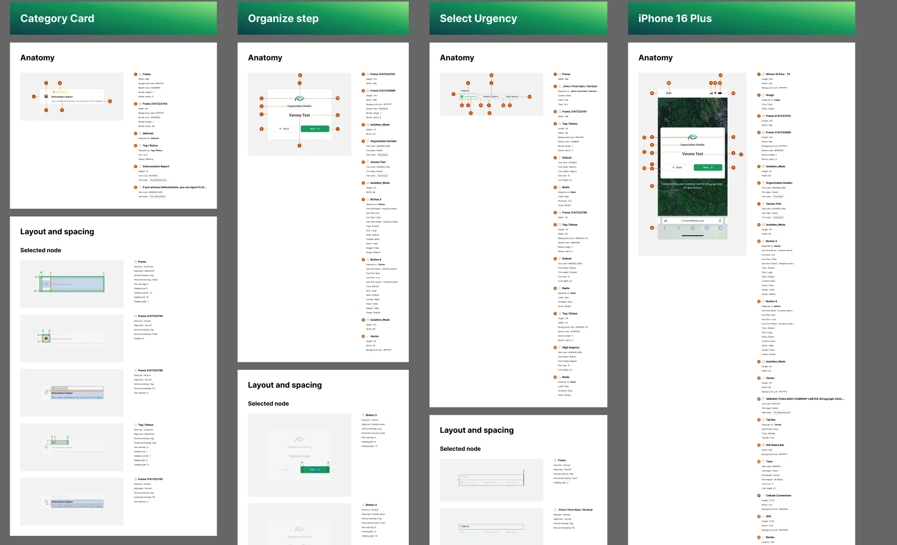897x545 pixels.
Task: Click the Forest-Watcher.com address field in the iPhone mockup
Action: (693, 221)
